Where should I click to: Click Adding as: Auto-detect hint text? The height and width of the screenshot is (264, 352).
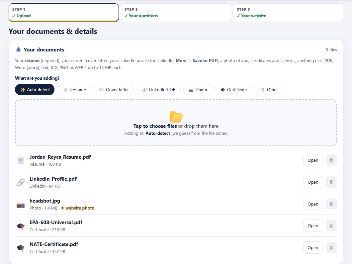[176, 133]
